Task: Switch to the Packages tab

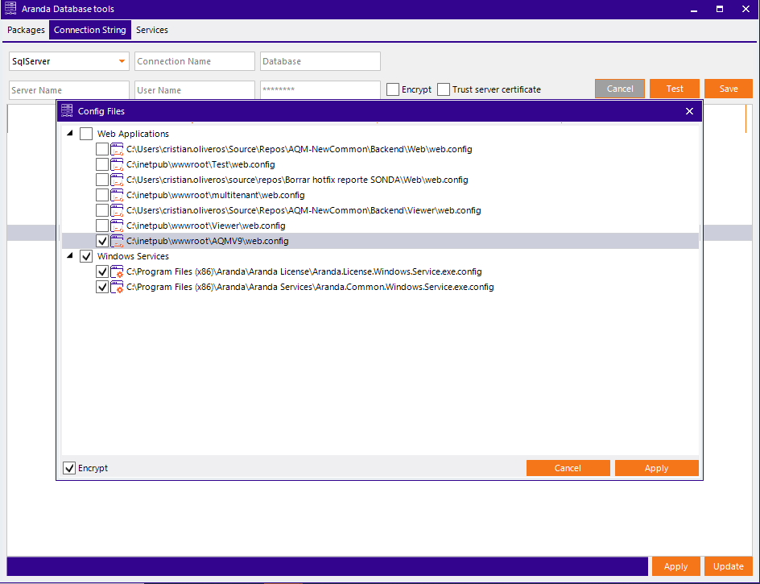Action: (26, 30)
